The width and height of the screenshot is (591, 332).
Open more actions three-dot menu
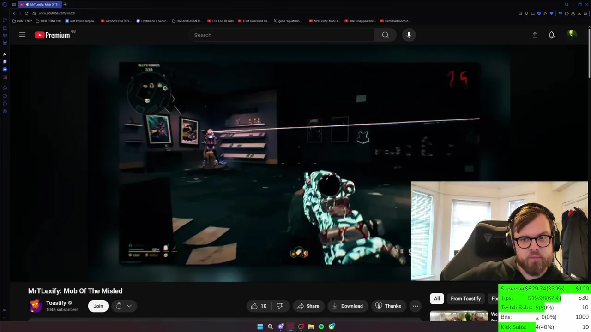[415, 306]
